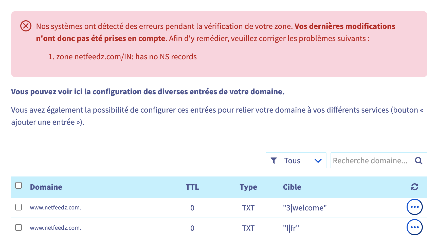This screenshot has height=249, width=437.
Task: Click the "3|welcome" target value
Action: click(305, 208)
